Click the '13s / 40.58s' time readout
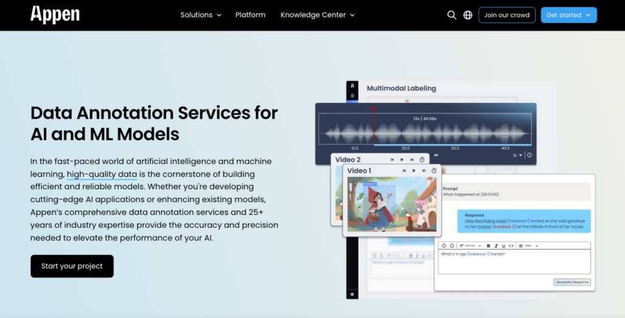The width and height of the screenshot is (625, 318). (x=425, y=119)
